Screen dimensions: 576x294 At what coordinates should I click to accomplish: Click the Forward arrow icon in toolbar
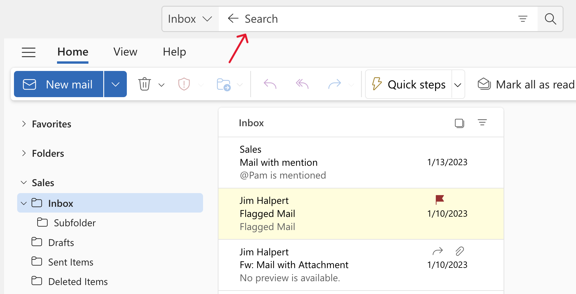pyautogui.click(x=335, y=84)
